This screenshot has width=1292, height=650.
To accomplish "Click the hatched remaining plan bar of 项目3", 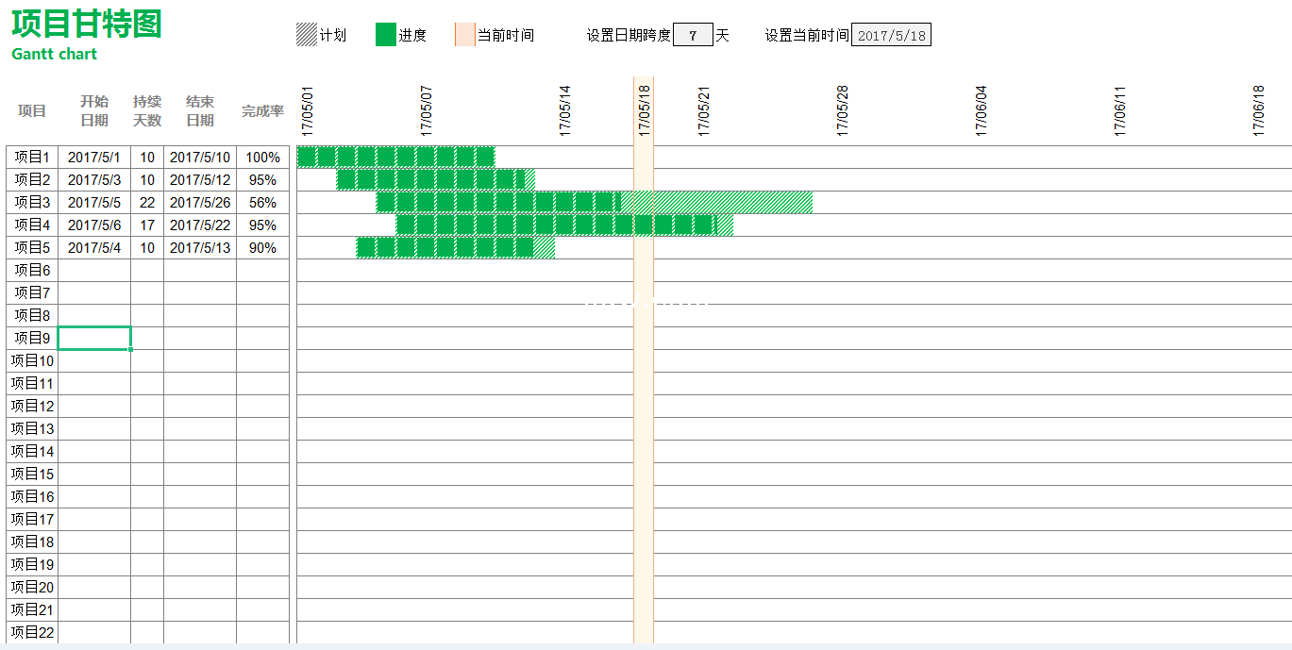I will pyautogui.click(x=717, y=202).
